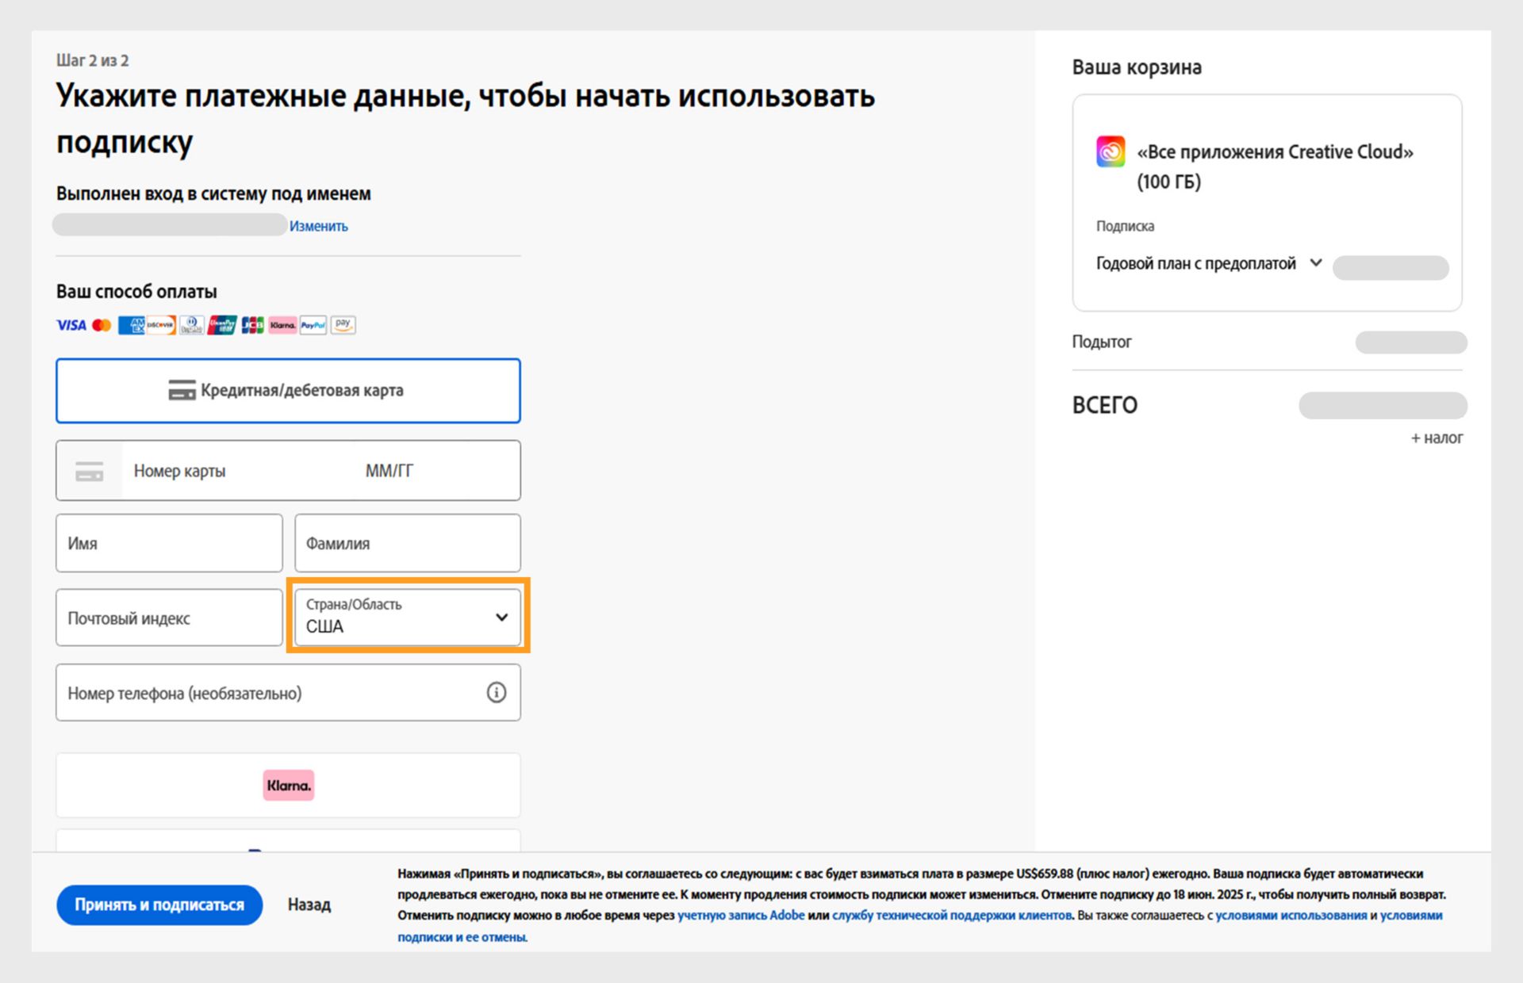
Task: Go back using the Назад button
Action: [x=309, y=905]
